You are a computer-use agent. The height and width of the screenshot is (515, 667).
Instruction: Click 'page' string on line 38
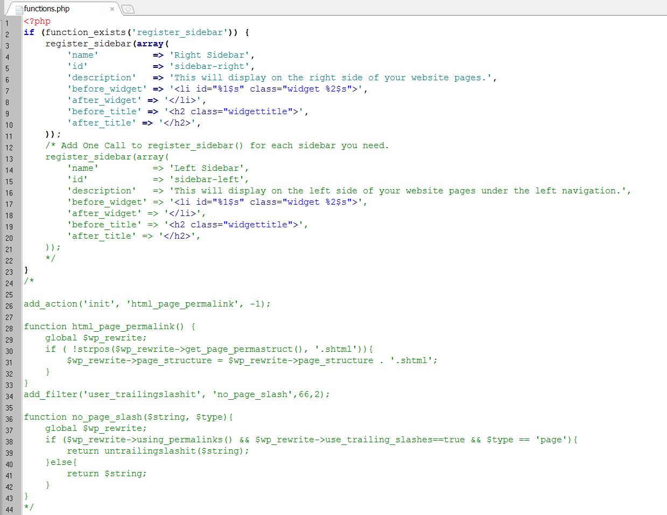(551, 440)
